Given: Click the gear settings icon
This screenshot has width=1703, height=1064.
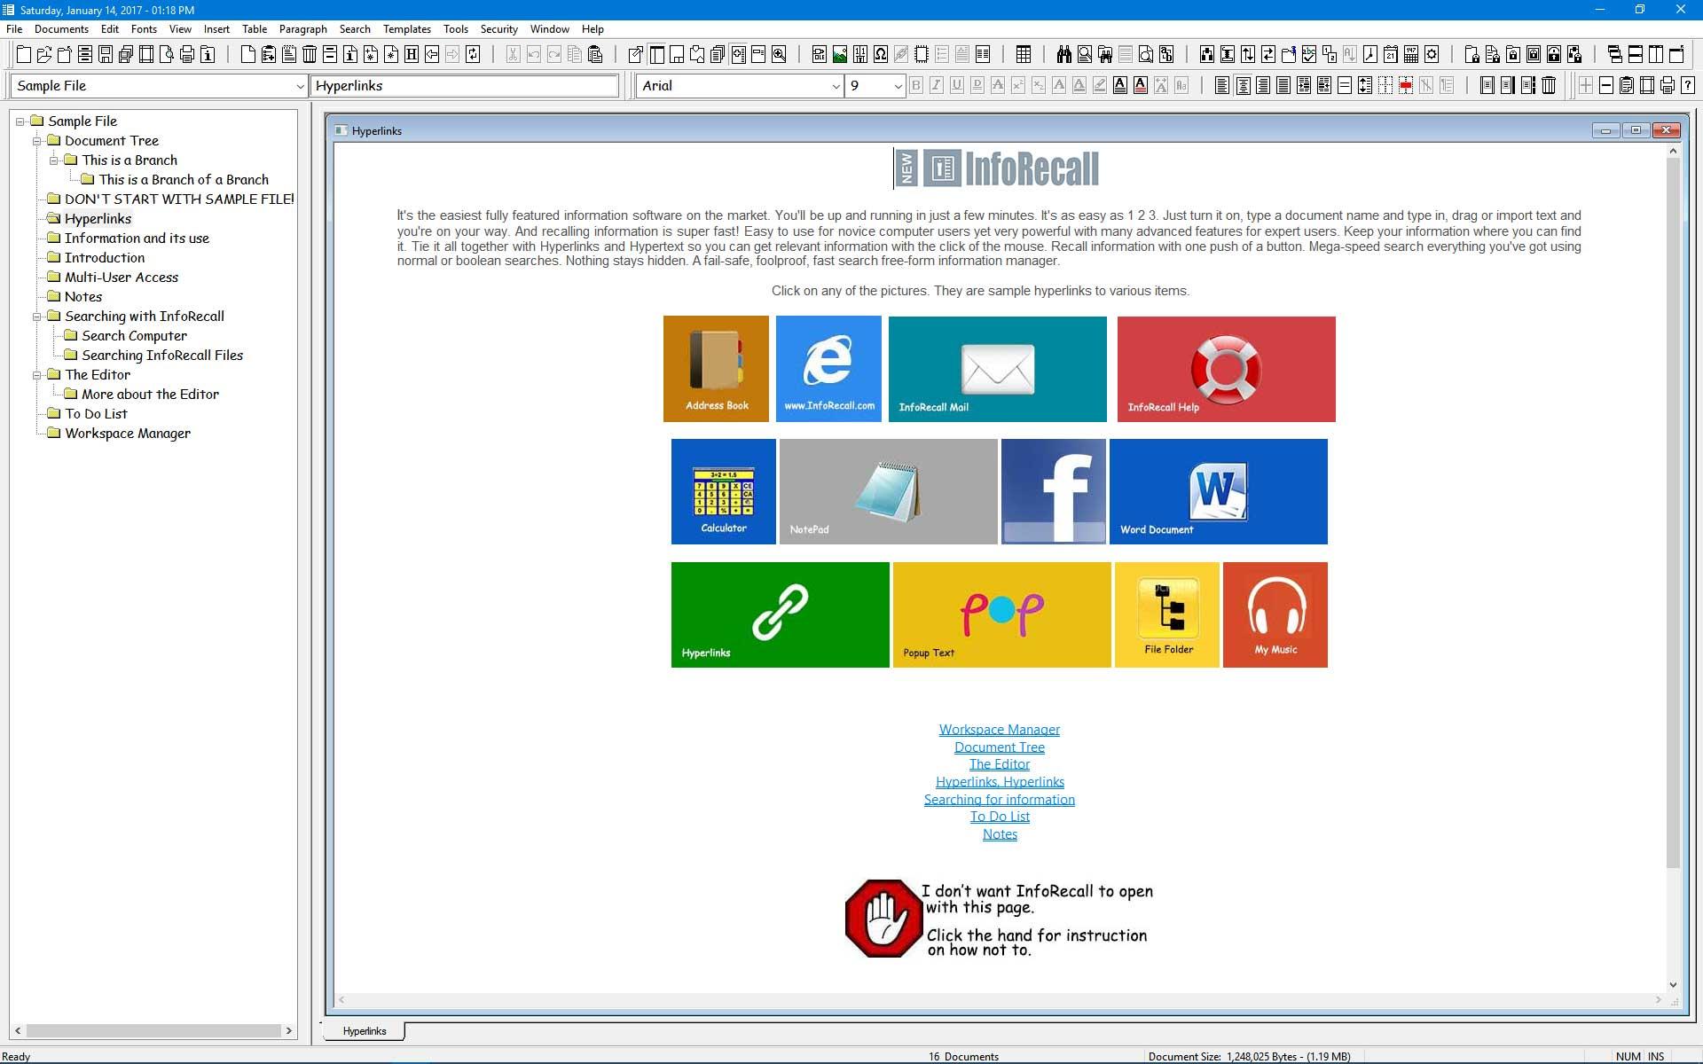Looking at the screenshot, I should [x=1432, y=55].
